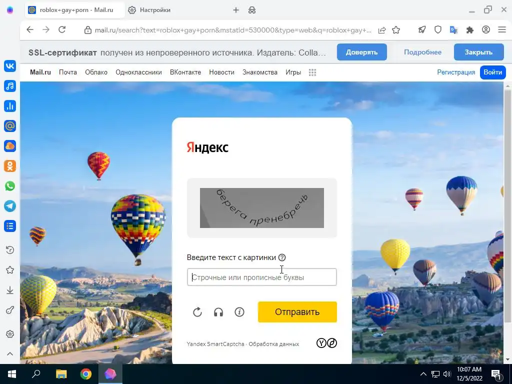This screenshot has height=384, width=512.
Task: Open Знакомства in the portal menu
Action: pyautogui.click(x=260, y=72)
